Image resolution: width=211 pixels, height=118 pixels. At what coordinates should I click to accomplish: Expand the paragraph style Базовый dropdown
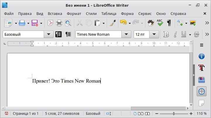click(x=48, y=35)
